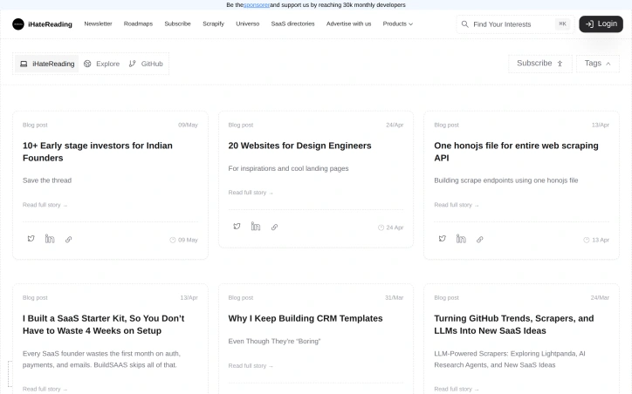The width and height of the screenshot is (632, 394).
Task: Select the iHateReading tab
Action: tap(47, 64)
